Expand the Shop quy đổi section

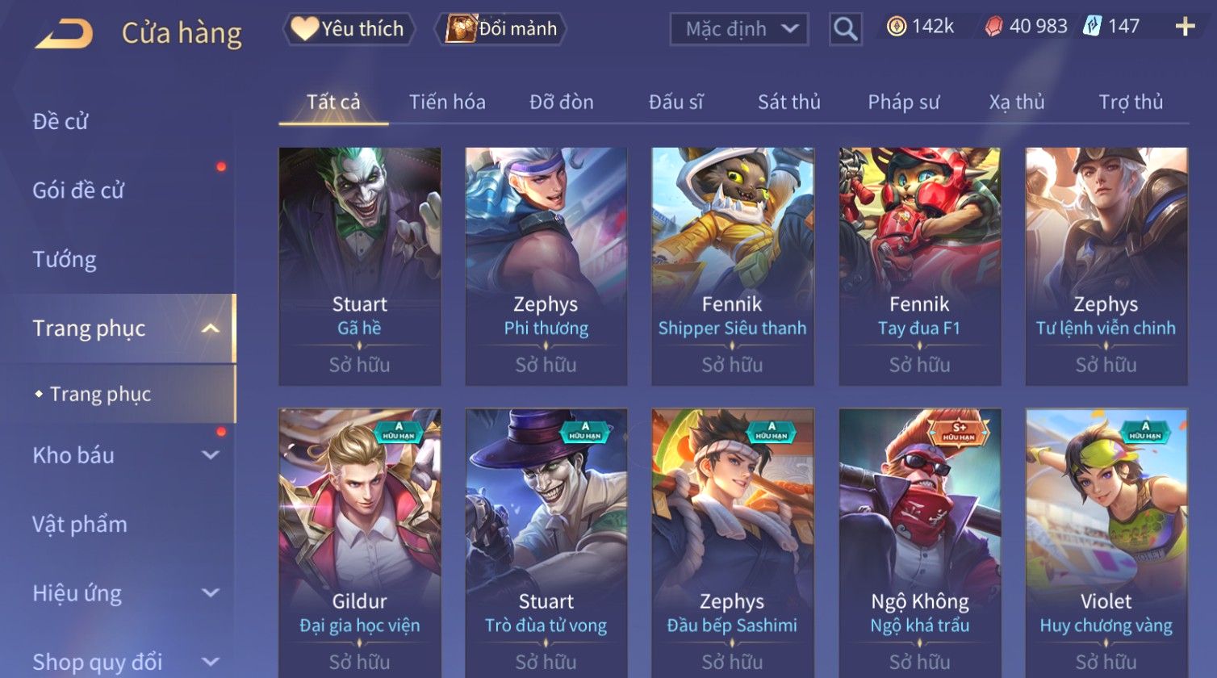point(211,662)
